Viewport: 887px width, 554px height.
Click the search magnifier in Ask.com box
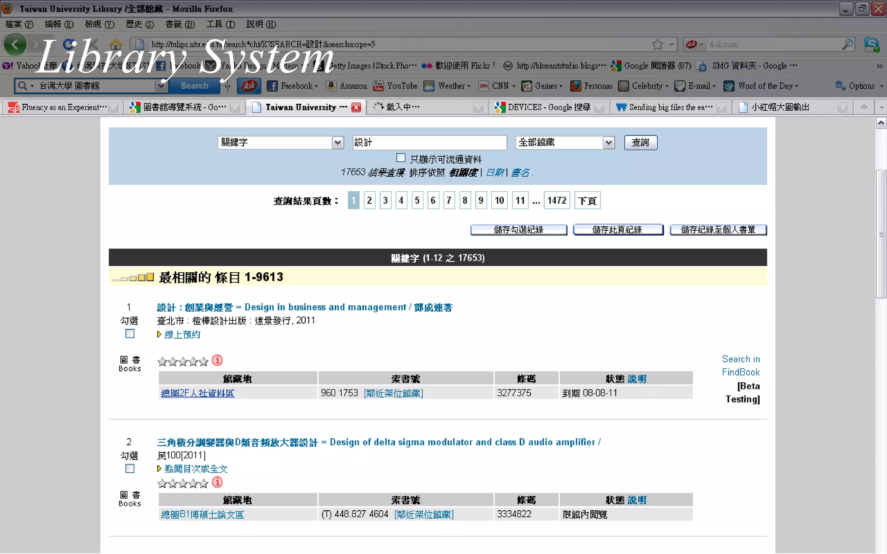pyautogui.click(x=847, y=44)
